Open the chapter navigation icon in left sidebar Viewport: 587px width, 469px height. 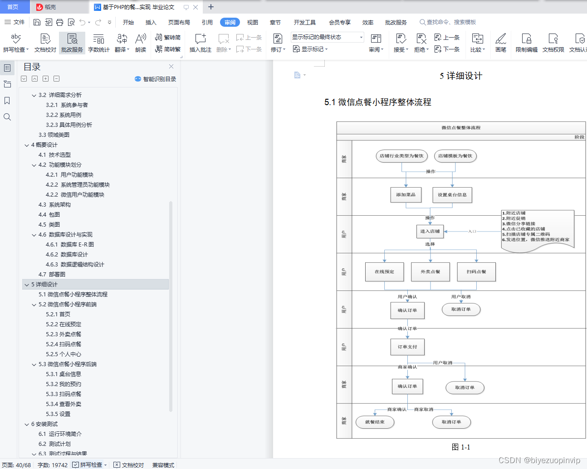[7, 84]
